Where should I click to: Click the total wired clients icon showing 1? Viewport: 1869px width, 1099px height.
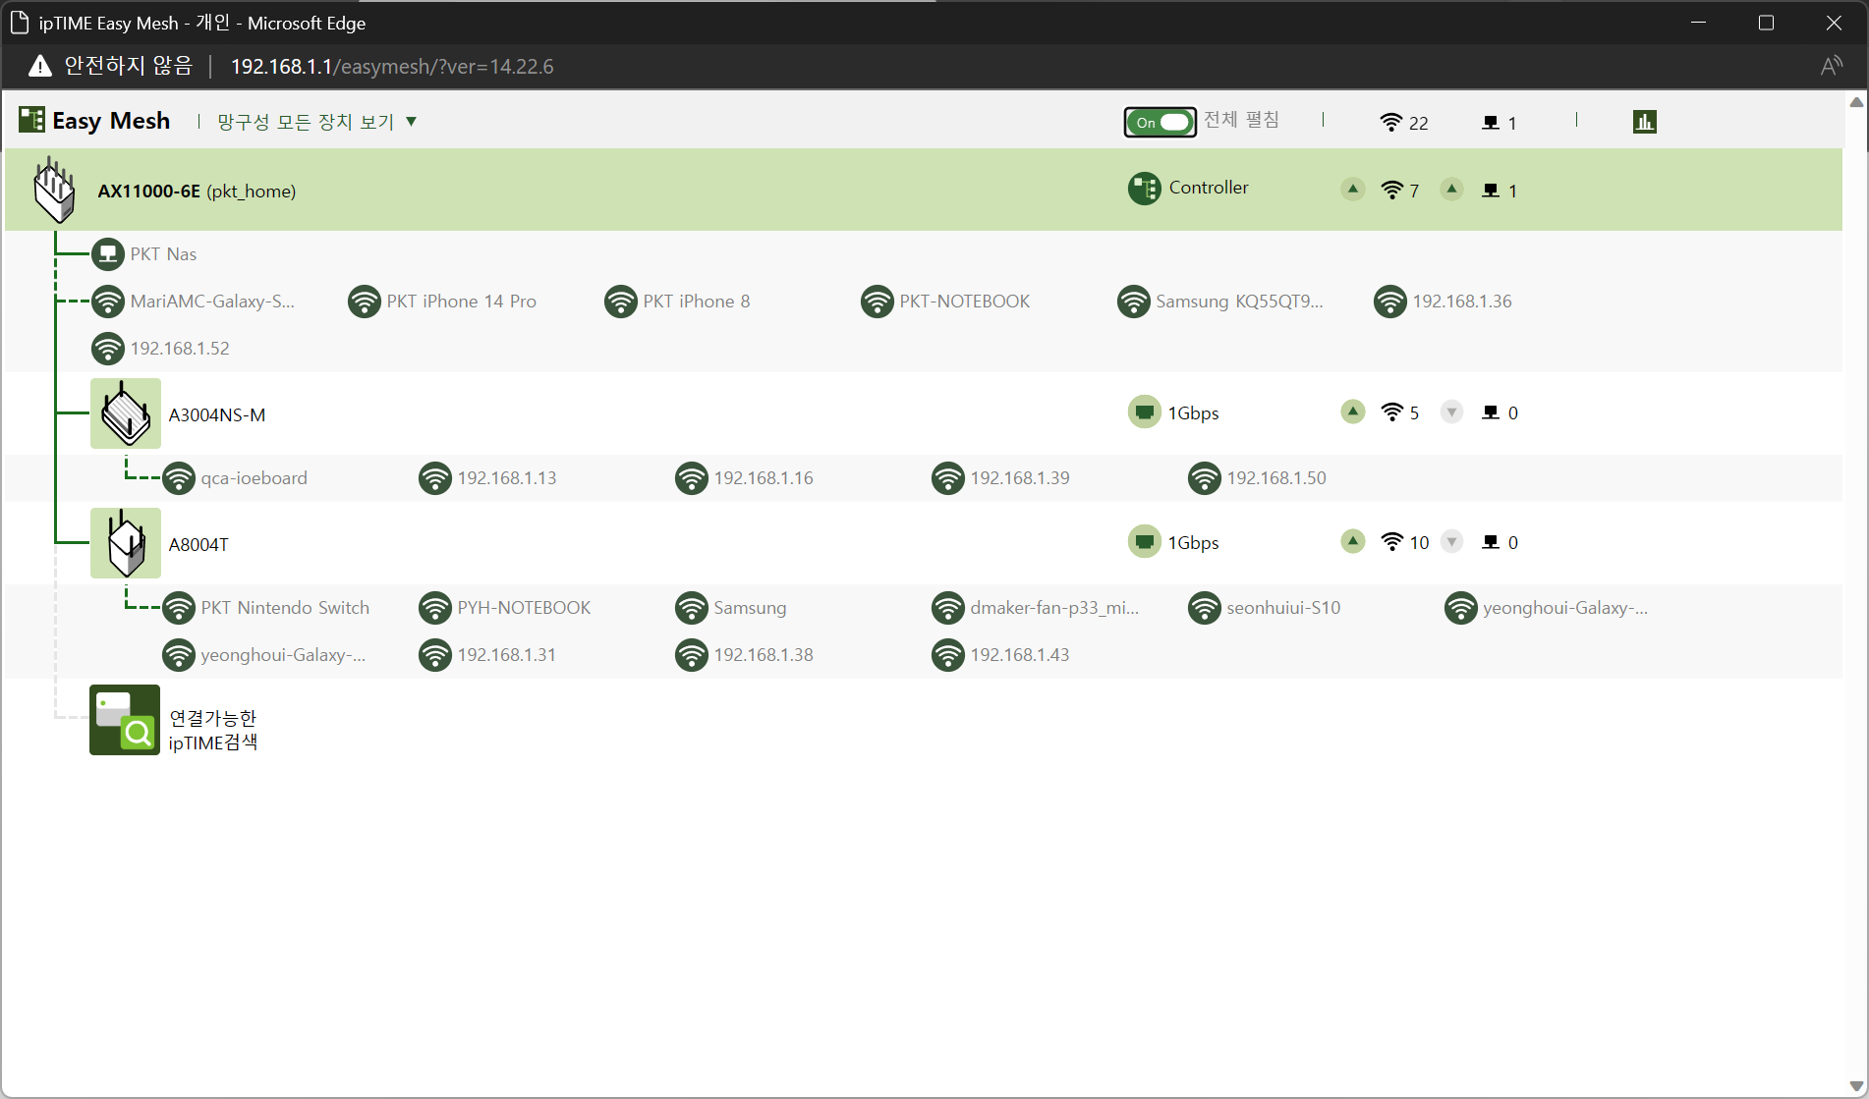(x=1491, y=123)
